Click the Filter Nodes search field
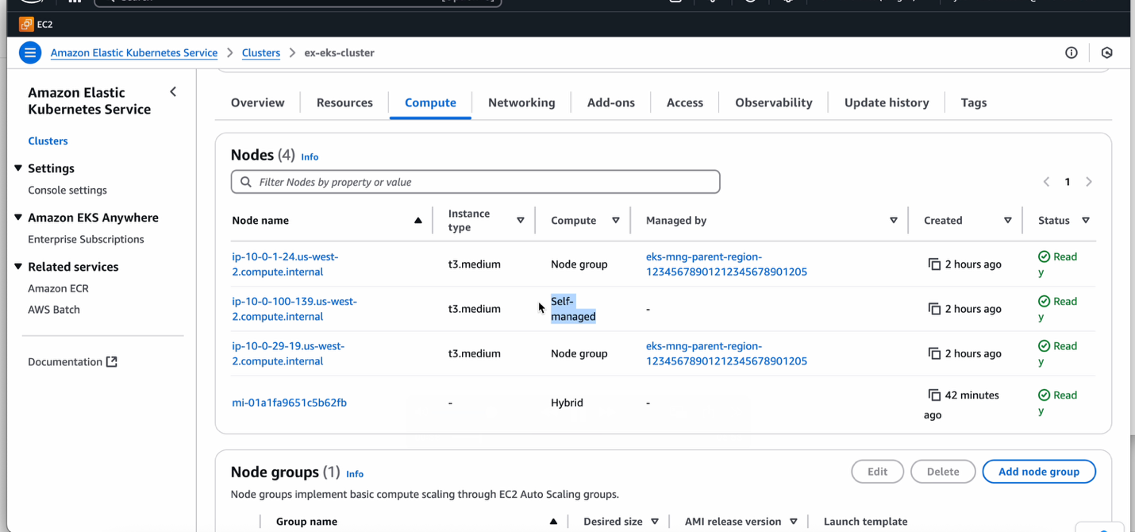Screen dimensions: 1135x532 point(484,182)
